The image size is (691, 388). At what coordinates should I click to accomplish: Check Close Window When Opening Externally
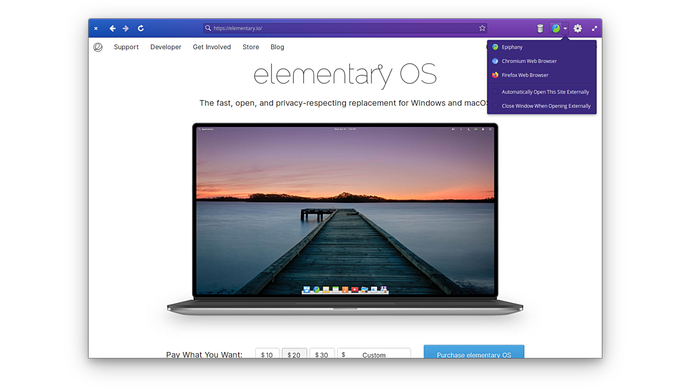point(496,106)
